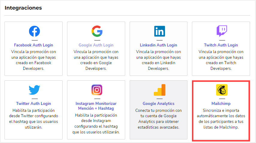This screenshot has height=143, width=256.
Task: Click the Twitter bird icon
Action: point(34,90)
